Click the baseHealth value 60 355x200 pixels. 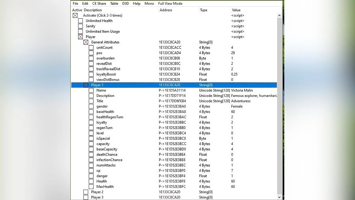pos(233,112)
